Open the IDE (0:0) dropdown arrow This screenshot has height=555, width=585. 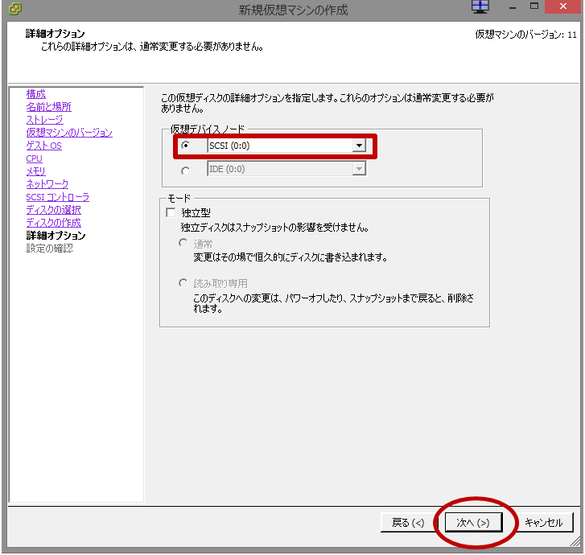tap(359, 169)
